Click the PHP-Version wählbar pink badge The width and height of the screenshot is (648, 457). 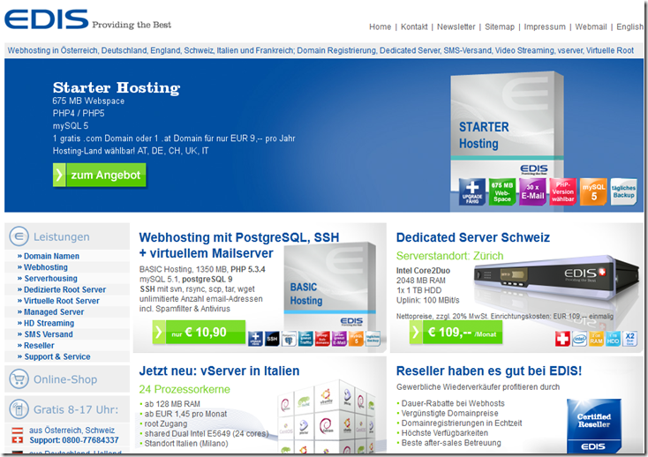click(563, 192)
